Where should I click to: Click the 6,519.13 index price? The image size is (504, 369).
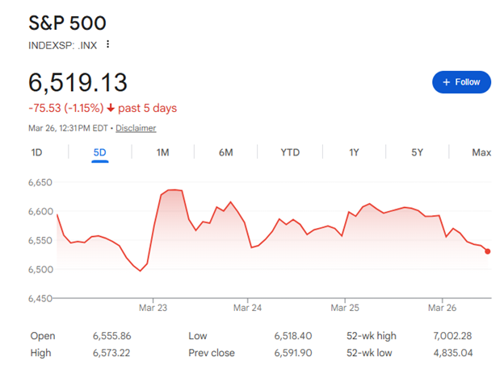[x=78, y=82]
